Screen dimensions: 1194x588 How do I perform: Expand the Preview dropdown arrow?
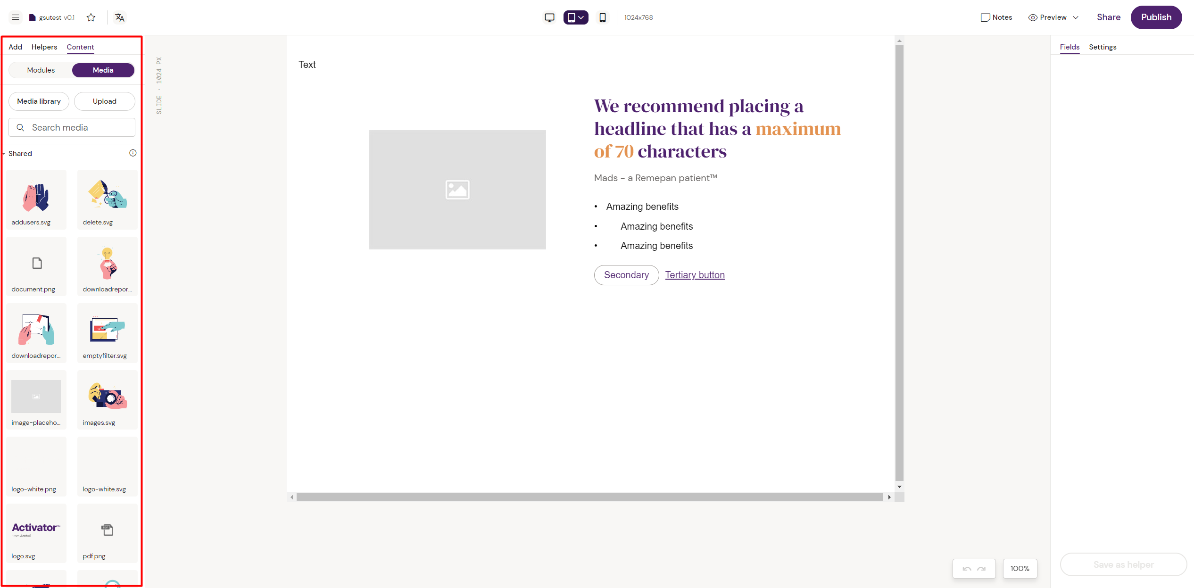point(1076,17)
